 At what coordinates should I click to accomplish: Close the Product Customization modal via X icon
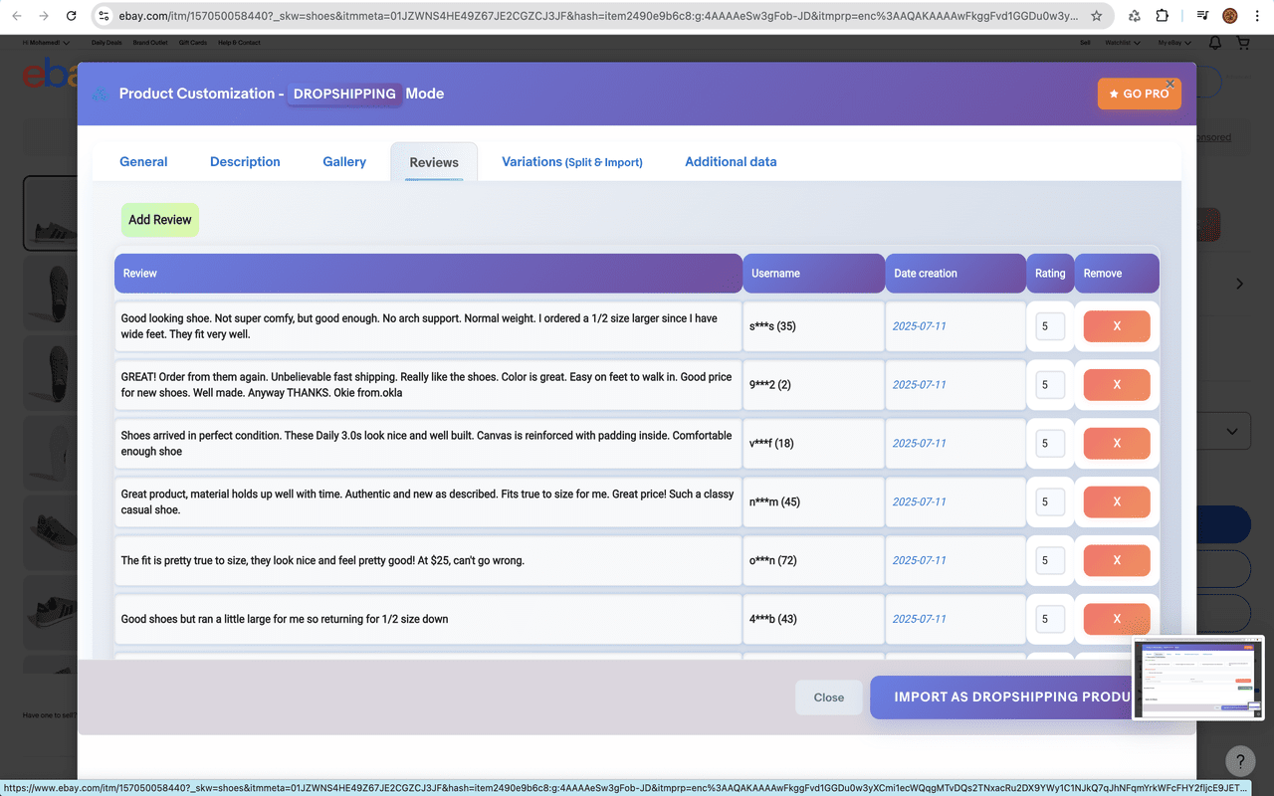pos(1170,85)
